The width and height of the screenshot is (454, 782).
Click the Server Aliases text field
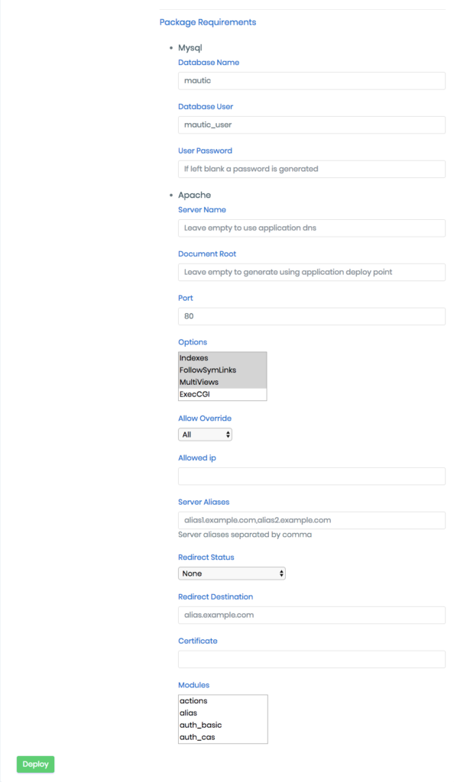pos(311,520)
